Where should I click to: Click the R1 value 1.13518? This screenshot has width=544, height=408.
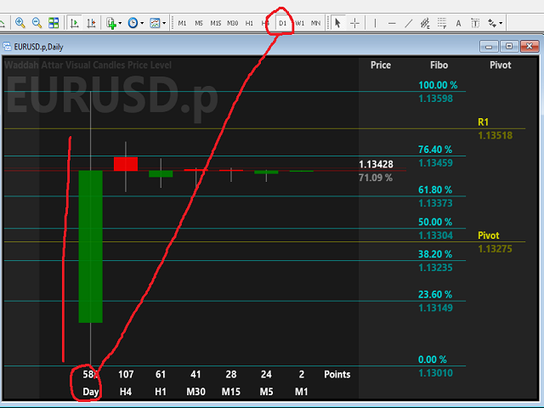tap(495, 135)
